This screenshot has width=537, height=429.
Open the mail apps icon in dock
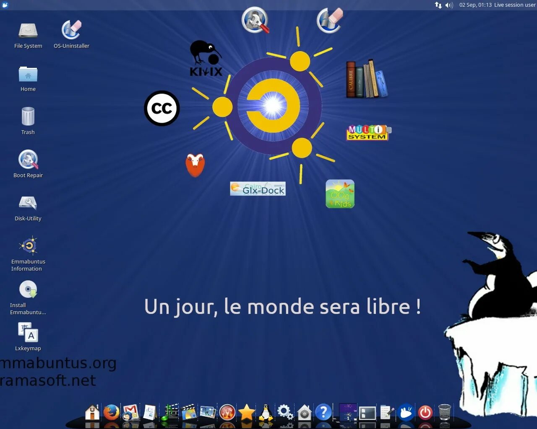tap(131, 413)
